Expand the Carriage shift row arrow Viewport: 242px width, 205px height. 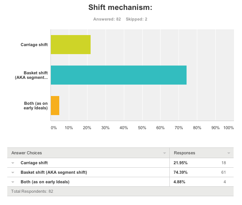pyautogui.click(x=13, y=163)
